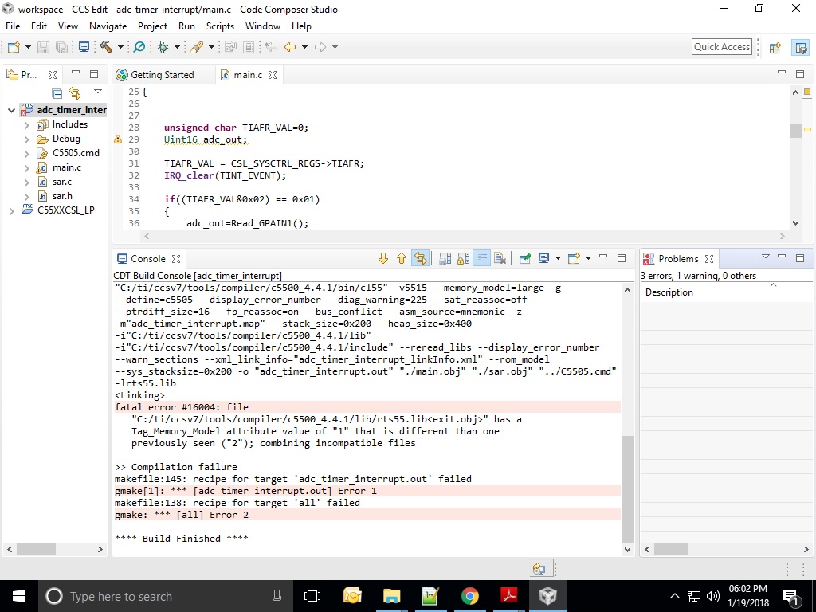Click the status bar updates icon
This screenshot has height=612, width=816.
[x=539, y=569]
